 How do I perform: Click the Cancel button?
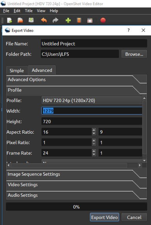(134, 217)
